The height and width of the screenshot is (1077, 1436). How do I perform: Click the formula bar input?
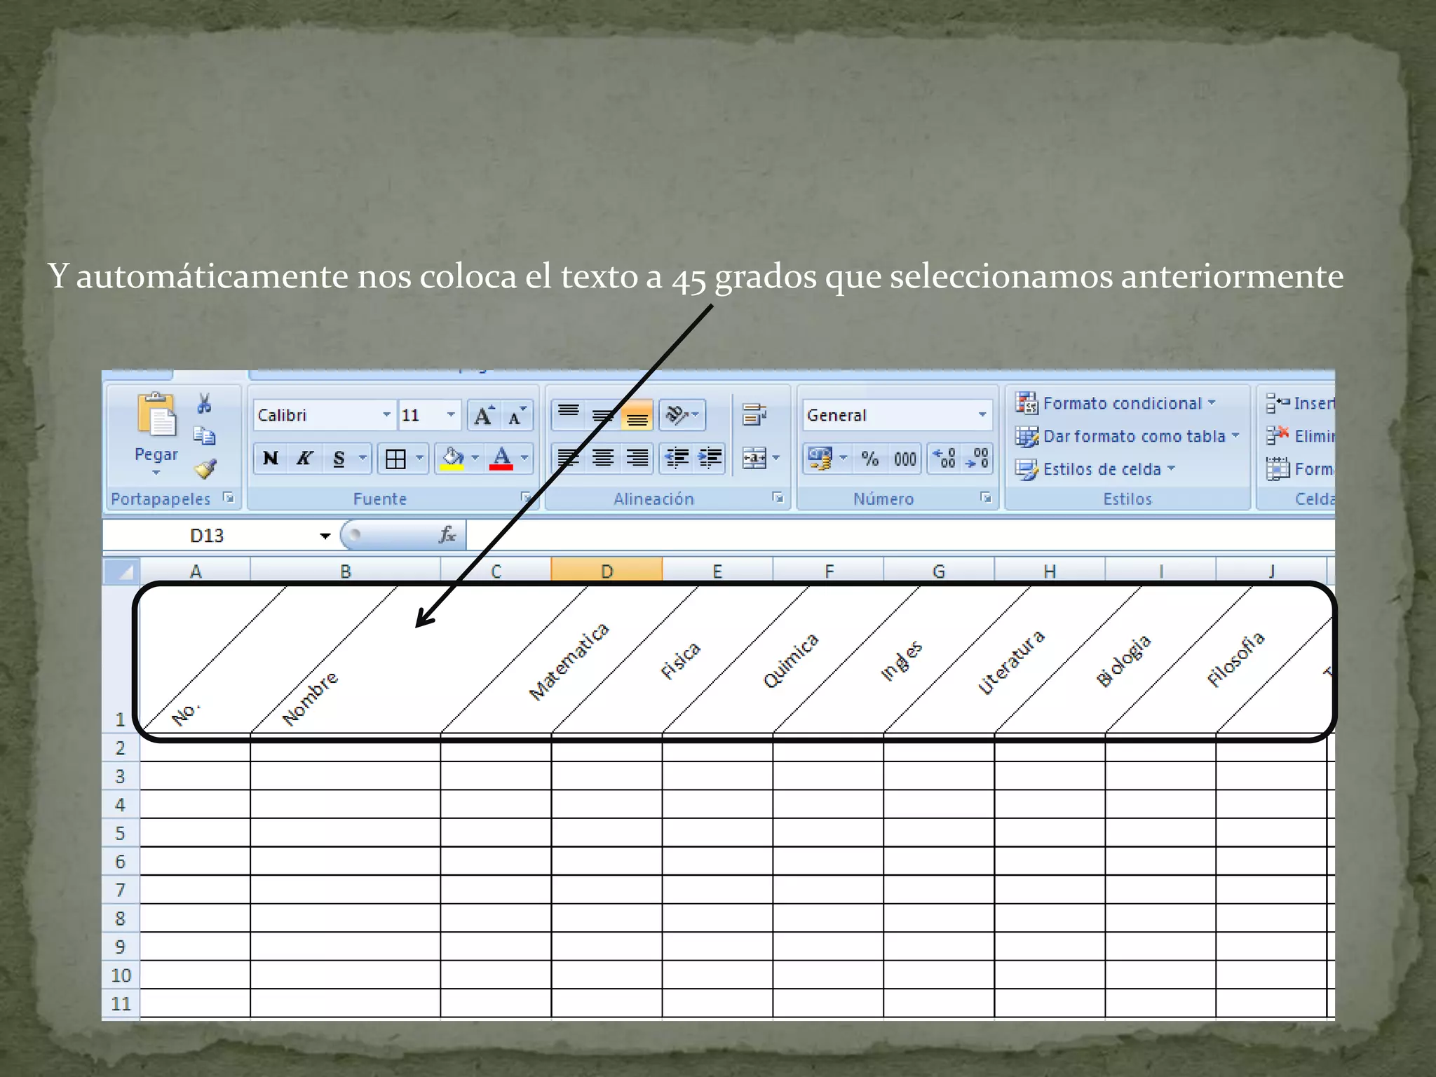tap(900, 536)
